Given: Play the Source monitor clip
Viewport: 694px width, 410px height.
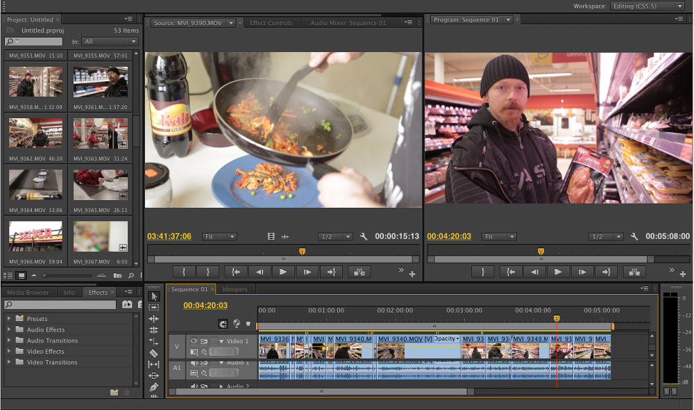Looking at the screenshot, I should coord(282,272).
